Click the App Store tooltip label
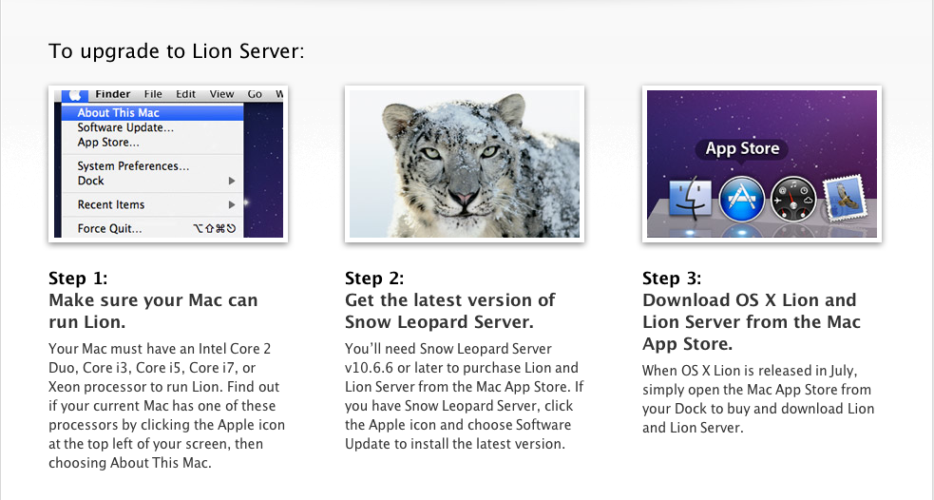Screen dimensions: 934x500 point(742,148)
